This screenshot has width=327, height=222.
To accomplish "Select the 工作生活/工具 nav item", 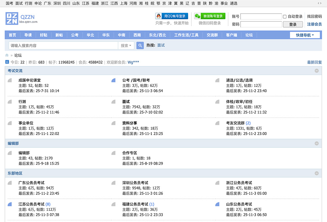I will [x=186, y=35].
